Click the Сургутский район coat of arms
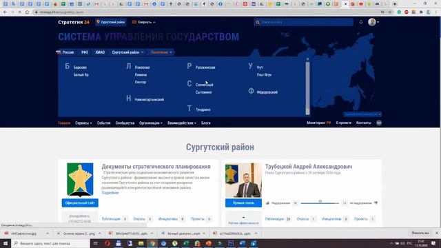Image resolution: width=441 pixels, height=248 pixels. pyautogui.click(x=80, y=179)
